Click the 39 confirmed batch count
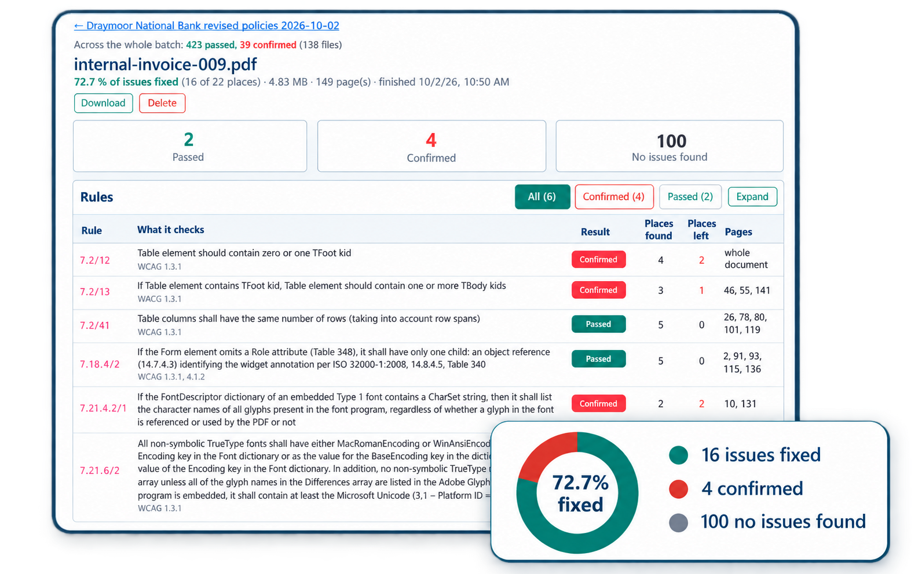The height and width of the screenshot is (574, 918). coord(268,45)
